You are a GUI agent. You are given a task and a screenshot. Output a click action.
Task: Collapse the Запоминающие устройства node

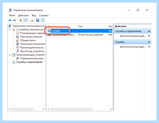coord(10,55)
